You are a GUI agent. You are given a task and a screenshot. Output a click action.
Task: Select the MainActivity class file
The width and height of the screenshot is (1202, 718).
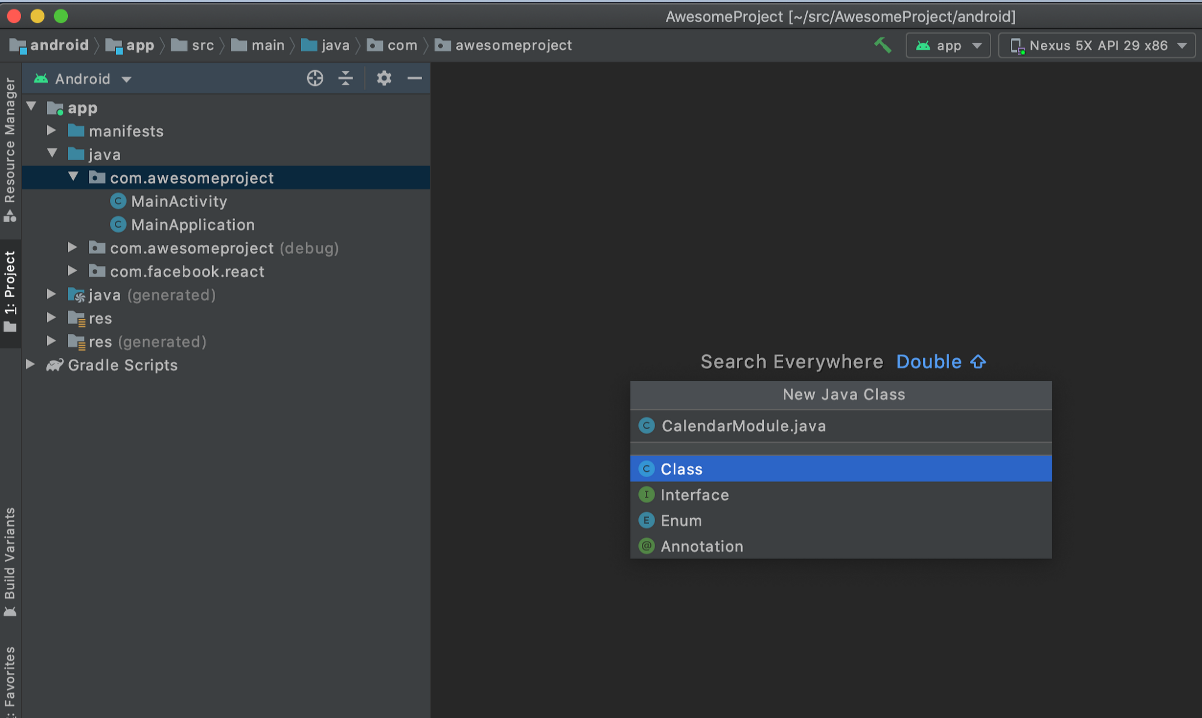click(x=179, y=201)
